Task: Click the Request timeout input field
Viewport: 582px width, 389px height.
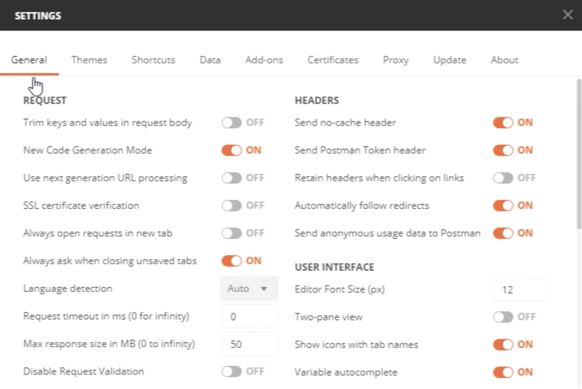Action: (250, 316)
